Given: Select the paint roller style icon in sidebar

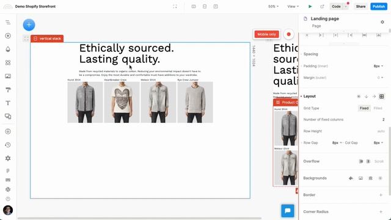Looking at the screenshot, I should (8, 90).
